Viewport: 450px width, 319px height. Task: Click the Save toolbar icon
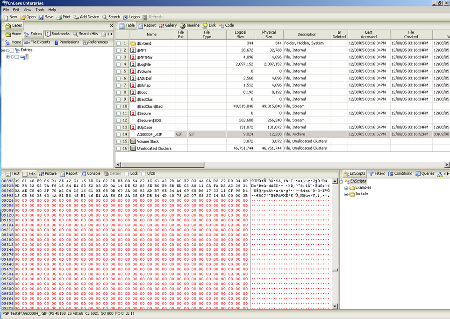[41, 17]
